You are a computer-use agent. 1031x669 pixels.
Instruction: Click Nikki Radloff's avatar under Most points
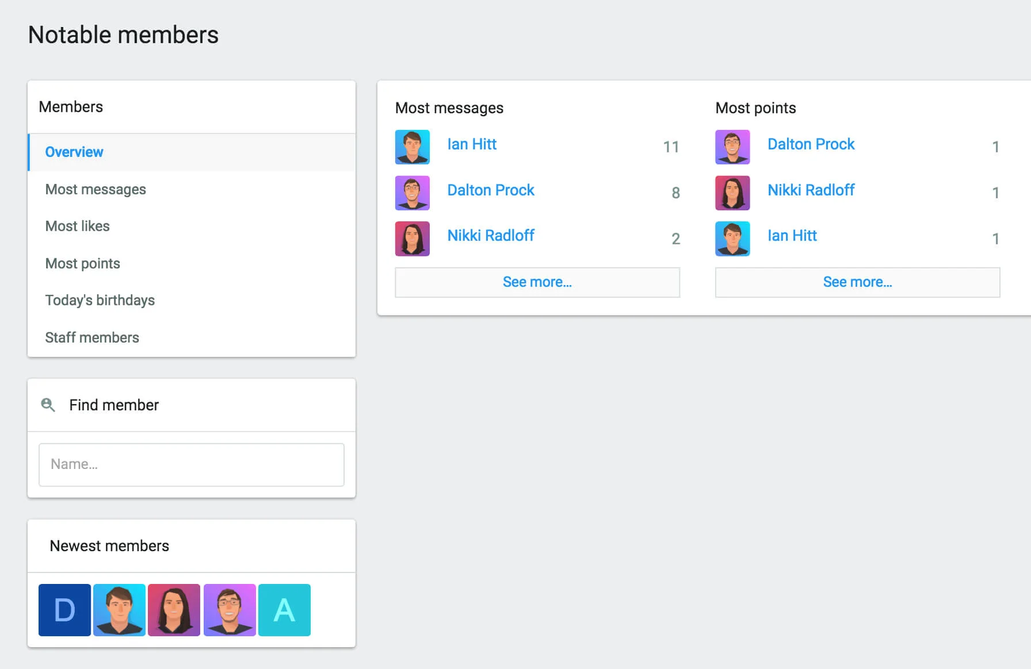pos(732,193)
